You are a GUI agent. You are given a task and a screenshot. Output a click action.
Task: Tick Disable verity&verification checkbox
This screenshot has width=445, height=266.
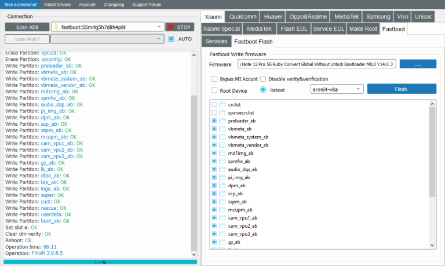(263, 79)
